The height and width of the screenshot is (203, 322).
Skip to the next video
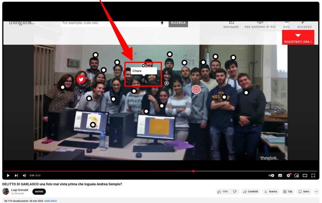tap(16, 176)
